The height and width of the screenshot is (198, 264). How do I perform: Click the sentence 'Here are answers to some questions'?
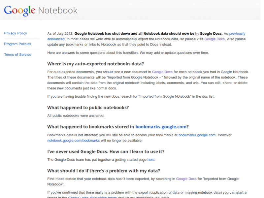click(x=128, y=53)
